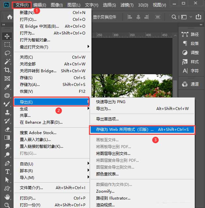Select the Crop tool
The image size is (205, 208).
(7, 70)
